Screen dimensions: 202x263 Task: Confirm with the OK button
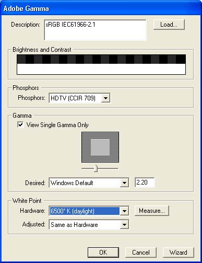coord(103,253)
